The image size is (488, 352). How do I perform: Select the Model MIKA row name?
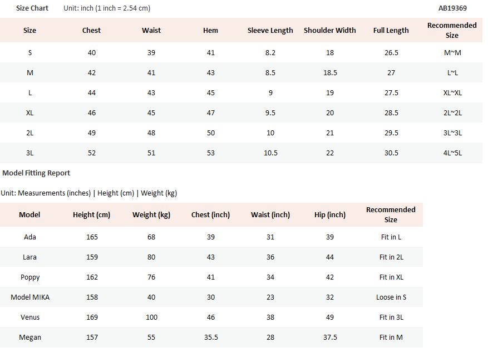(30, 297)
